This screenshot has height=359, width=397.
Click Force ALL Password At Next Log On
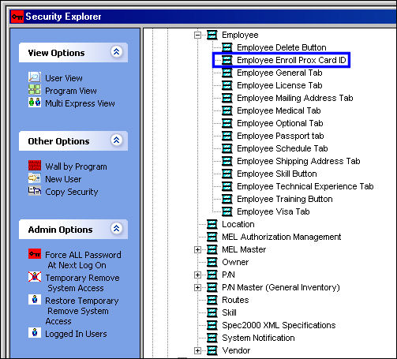[x=83, y=260]
